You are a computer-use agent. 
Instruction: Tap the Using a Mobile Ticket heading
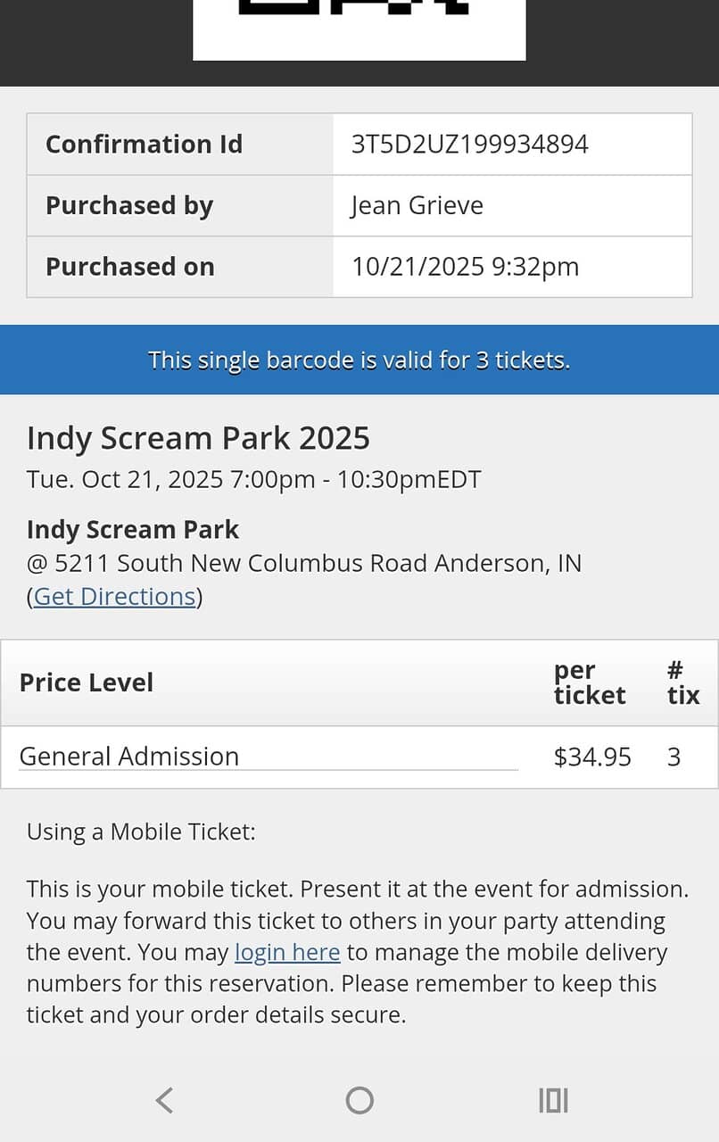pyautogui.click(x=141, y=832)
